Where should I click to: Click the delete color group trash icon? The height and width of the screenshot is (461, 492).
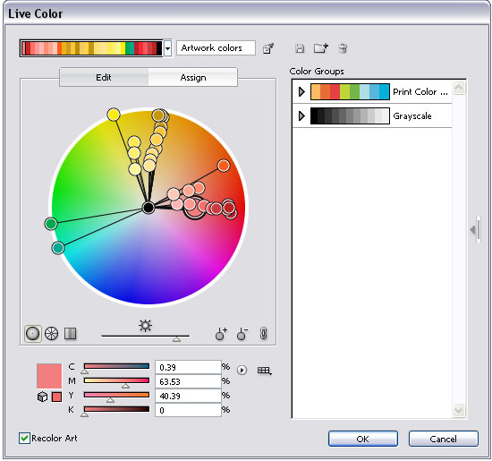(343, 48)
